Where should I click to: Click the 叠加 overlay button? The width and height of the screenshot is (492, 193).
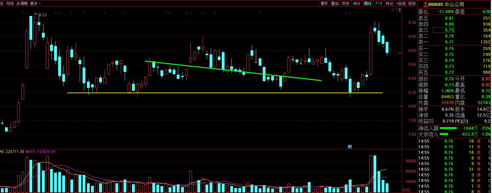pyautogui.click(x=335, y=3)
